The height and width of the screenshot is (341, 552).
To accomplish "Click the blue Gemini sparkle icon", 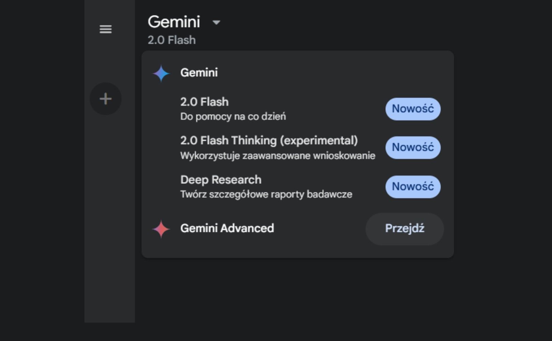I will coord(161,73).
